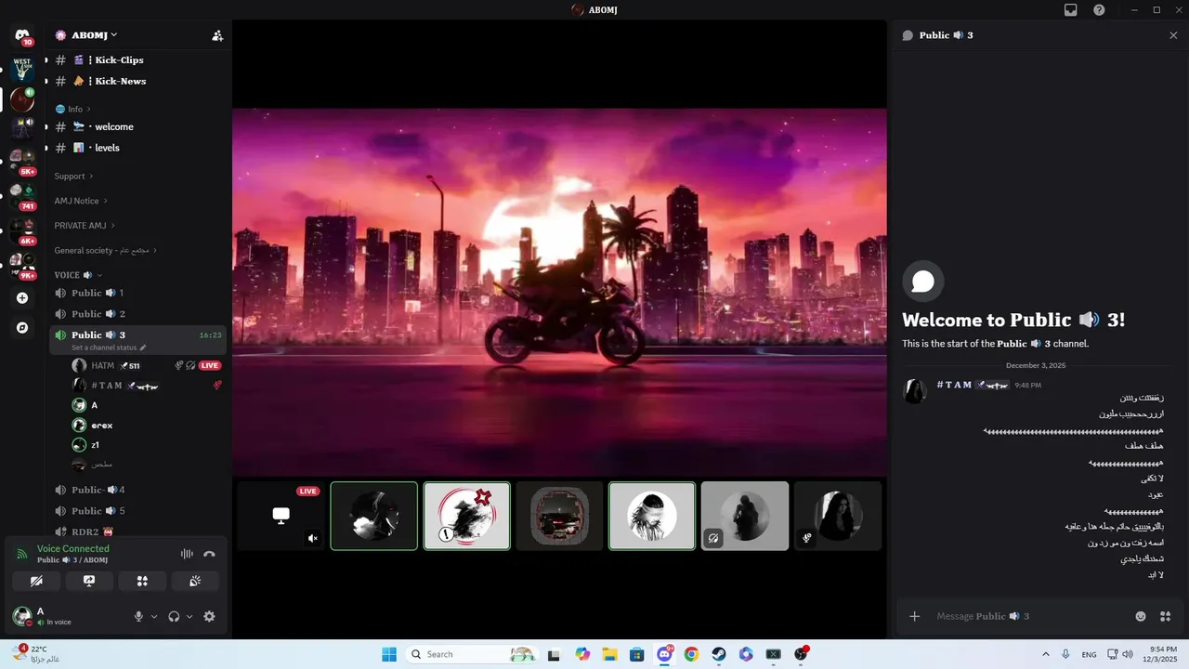Open Kick-News channel
This screenshot has width=1189, height=669.
(x=137, y=81)
